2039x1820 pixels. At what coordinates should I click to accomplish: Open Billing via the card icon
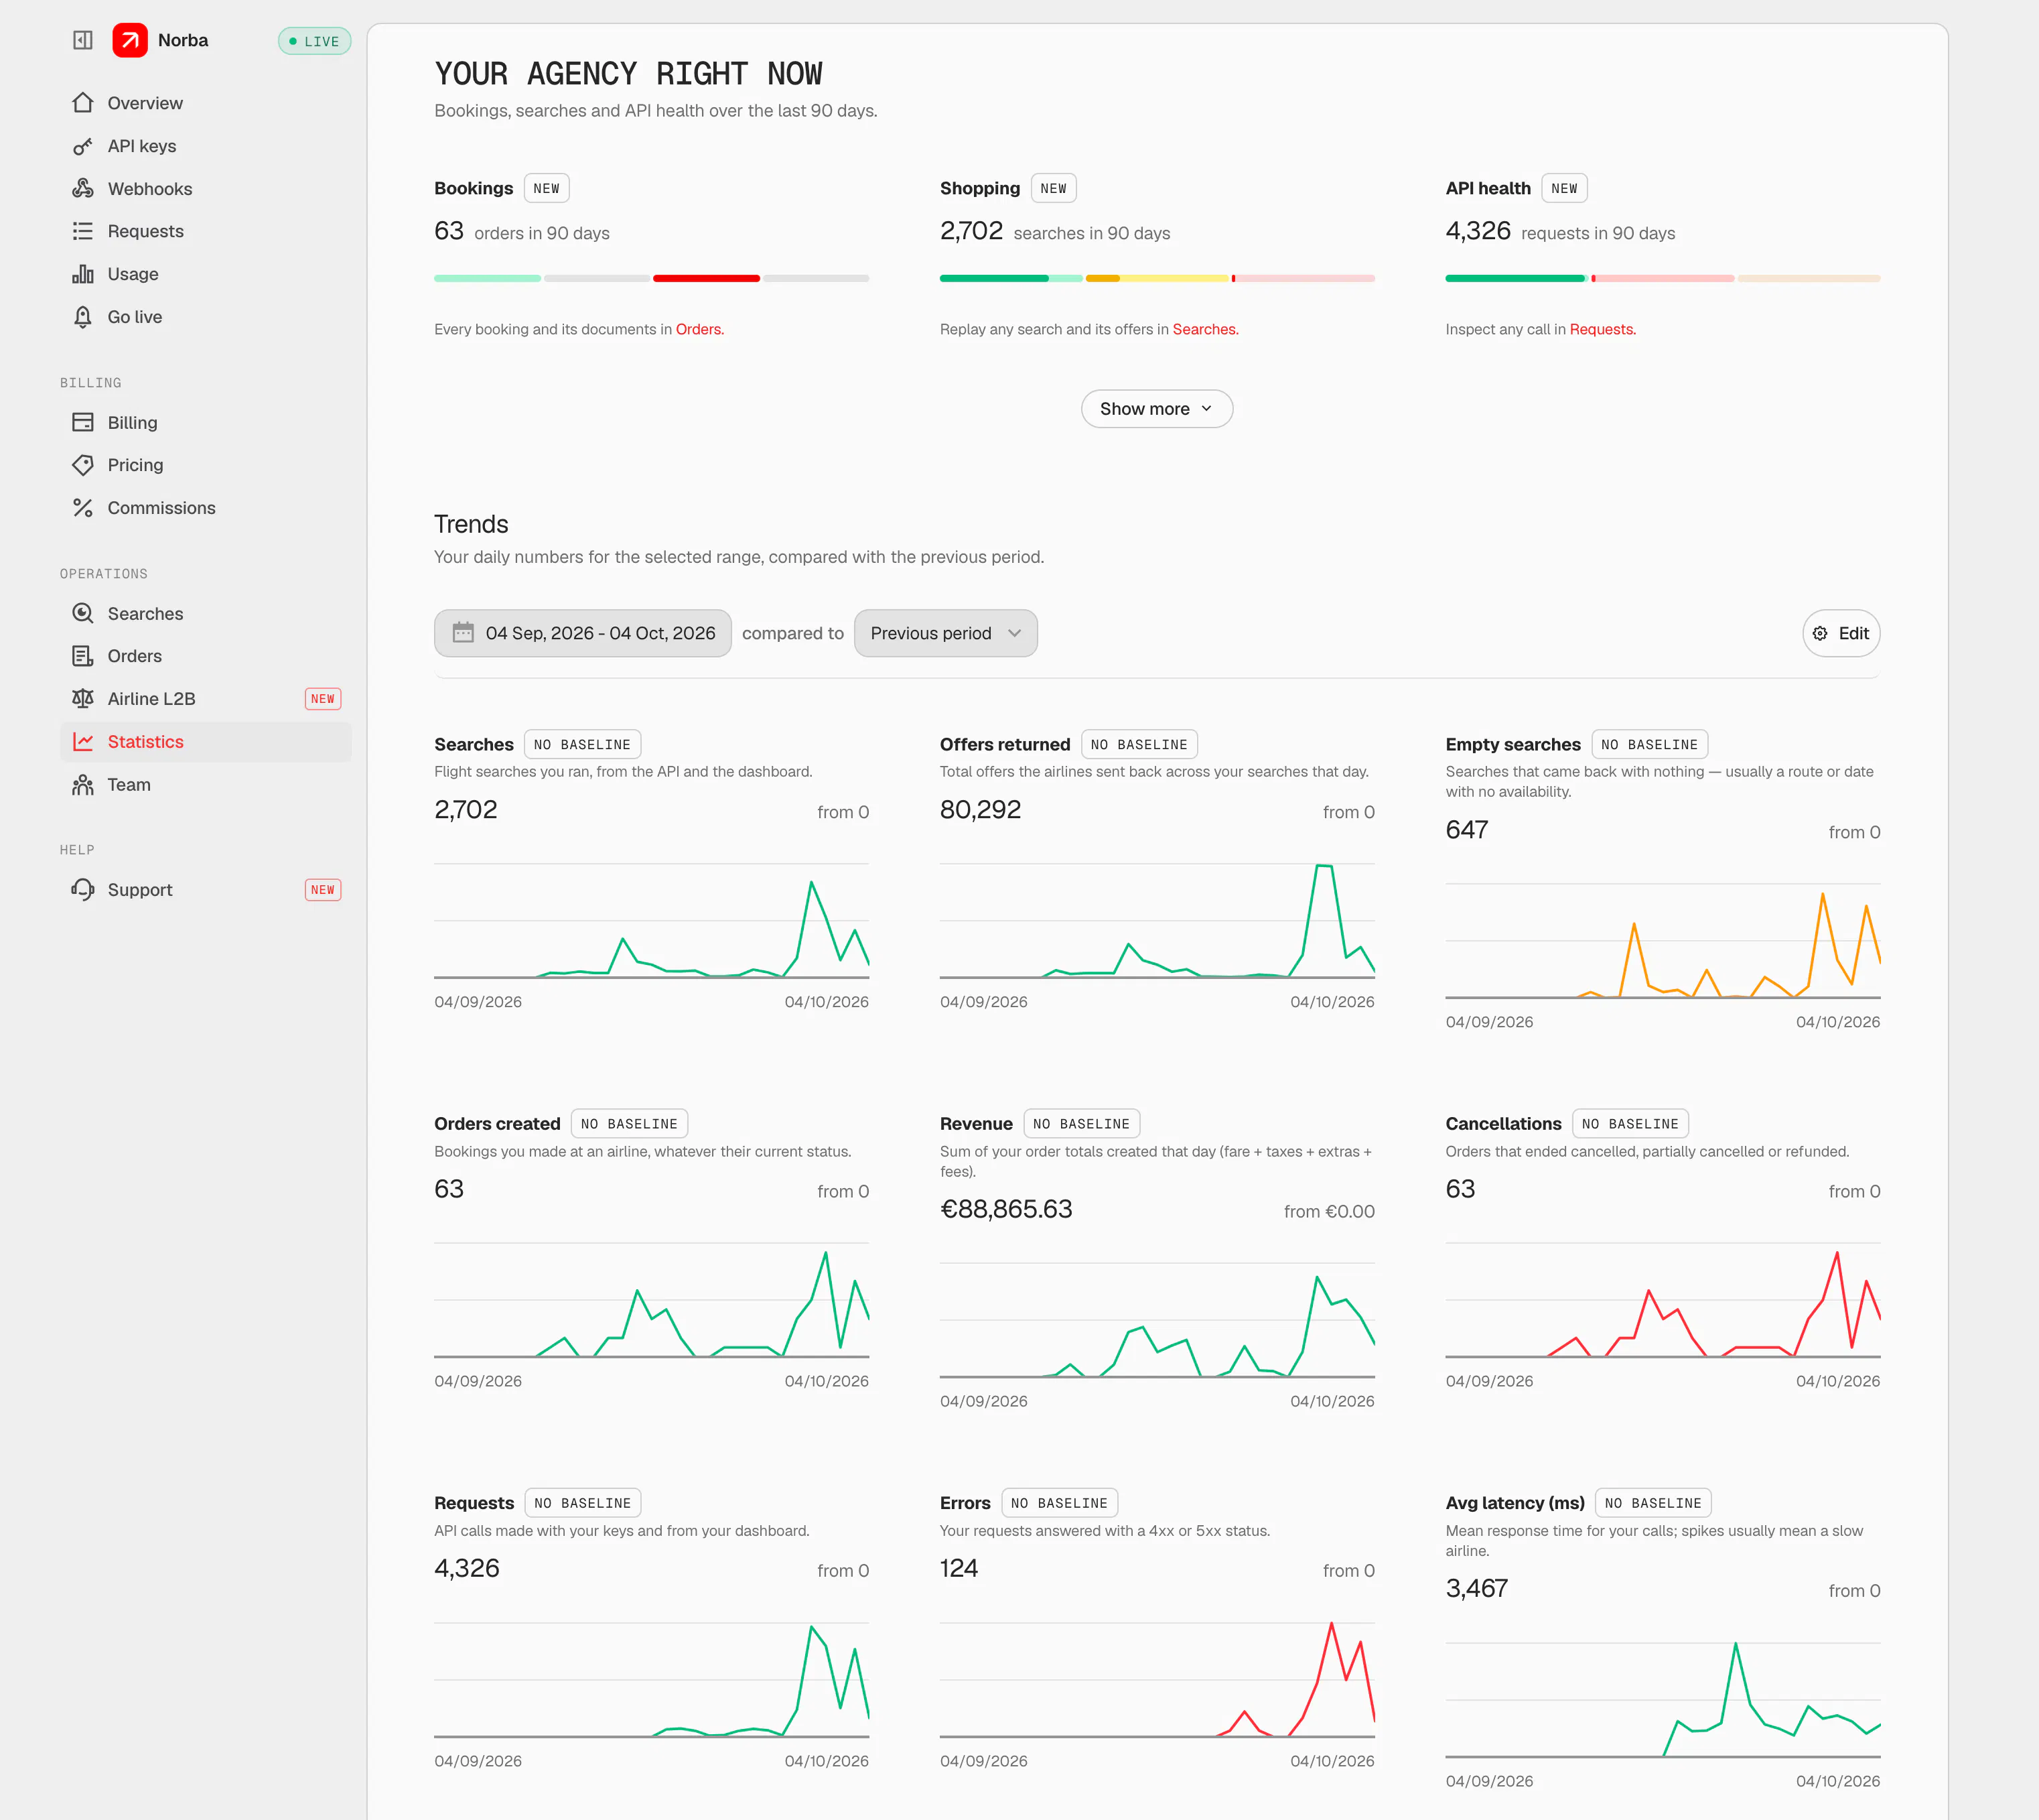click(83, 422)
